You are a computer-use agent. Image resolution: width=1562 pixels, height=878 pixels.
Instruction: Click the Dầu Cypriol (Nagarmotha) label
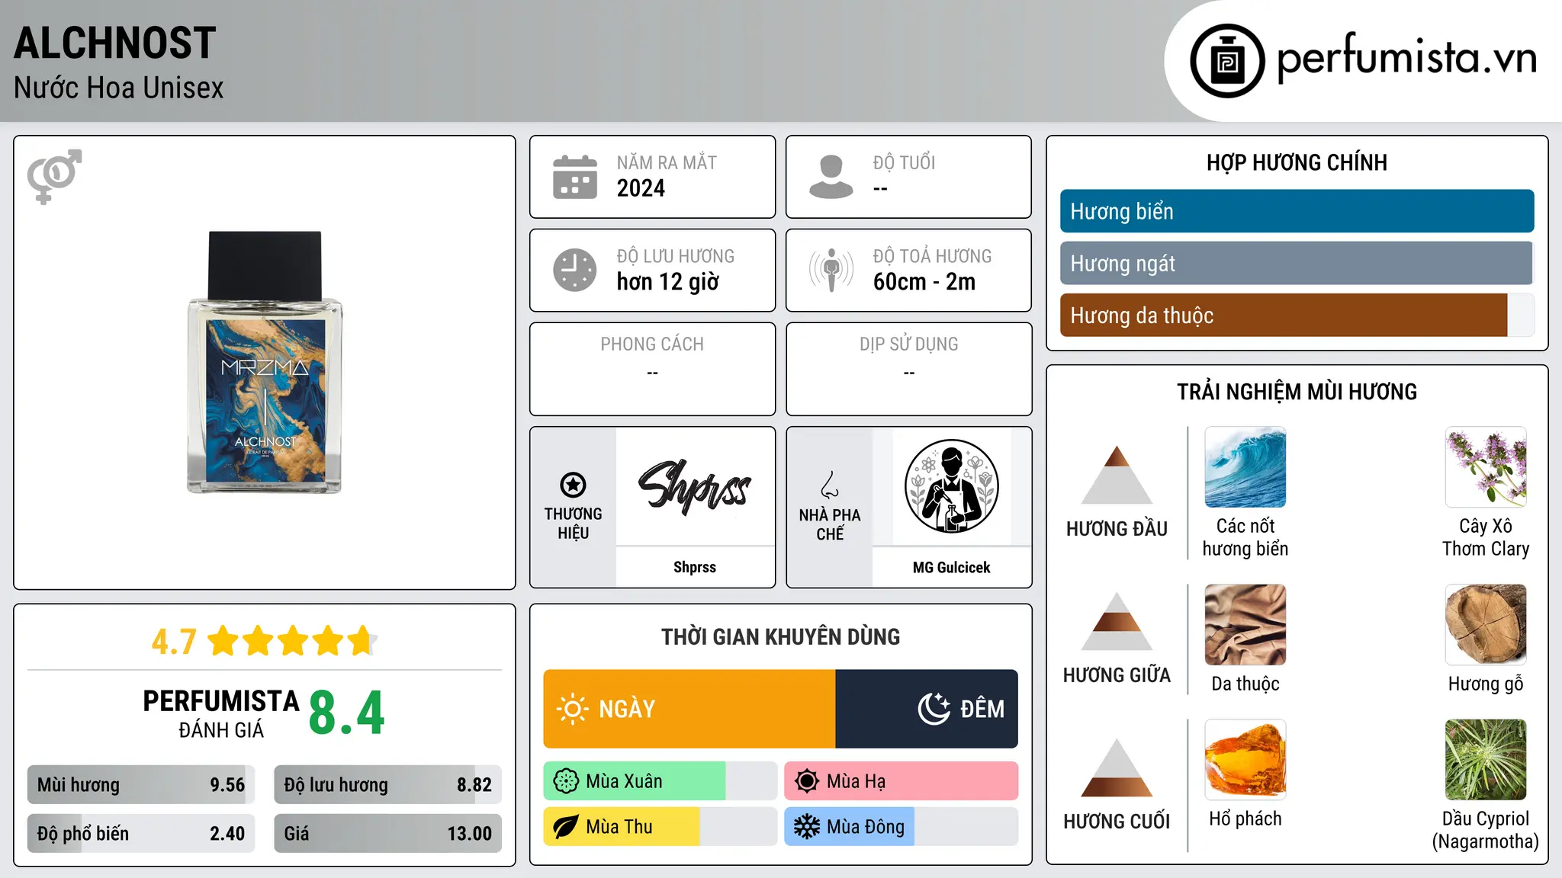pos(1486,830)
